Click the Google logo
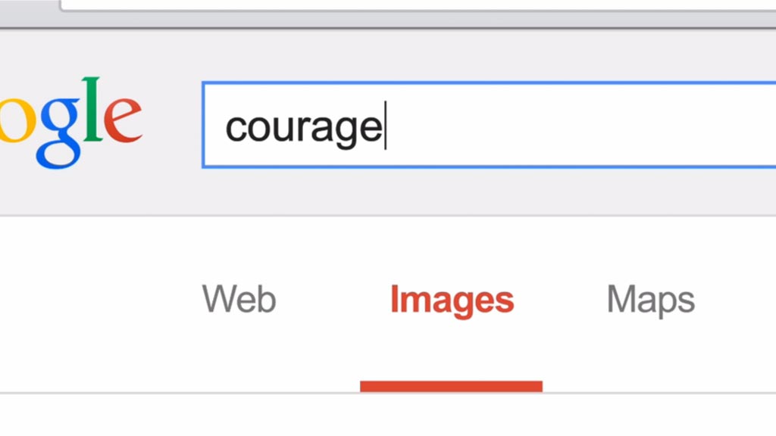The image size is (776, 436). (70, 123)
